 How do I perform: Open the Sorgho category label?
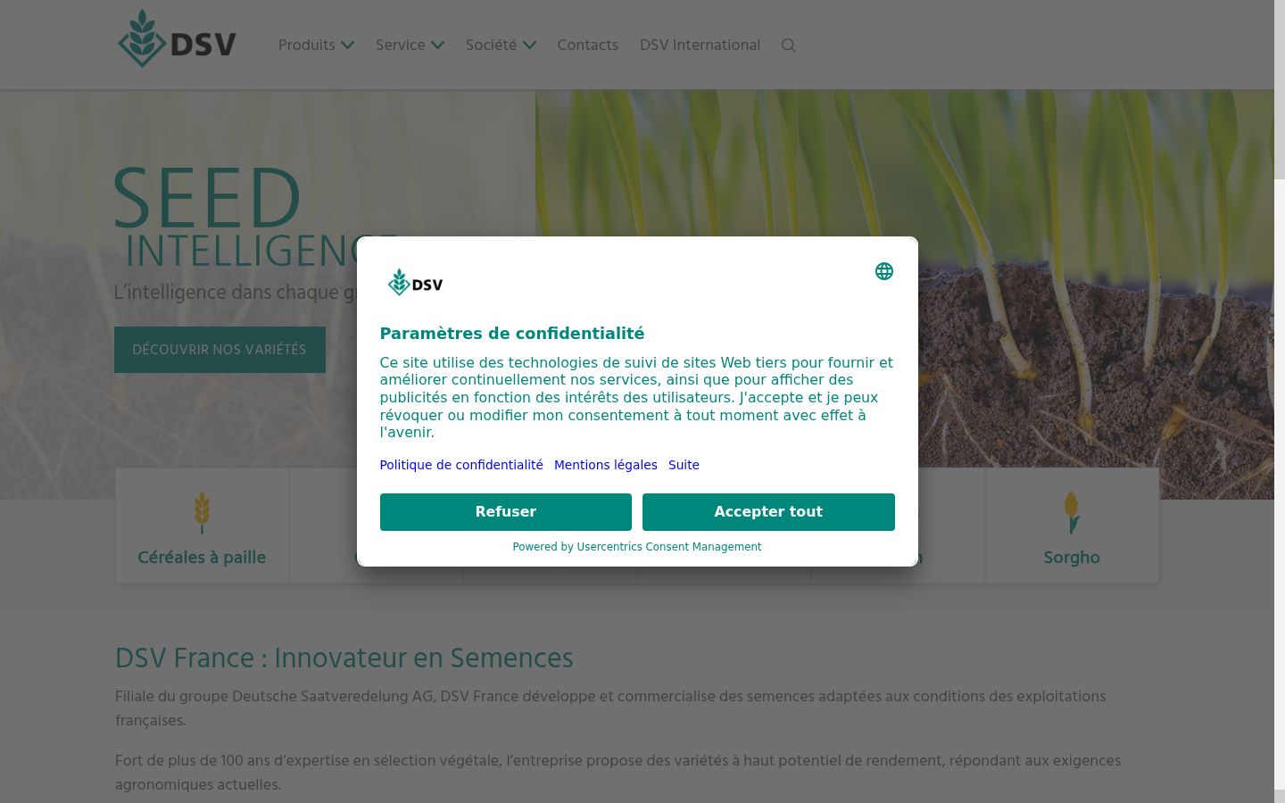tap(1072, 558)
